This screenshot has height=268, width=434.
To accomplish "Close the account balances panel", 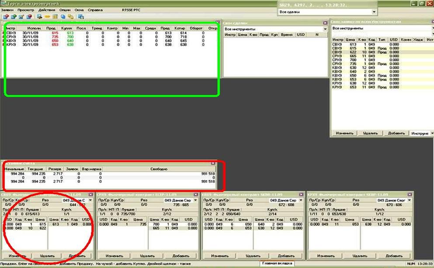I will [213, 163].
